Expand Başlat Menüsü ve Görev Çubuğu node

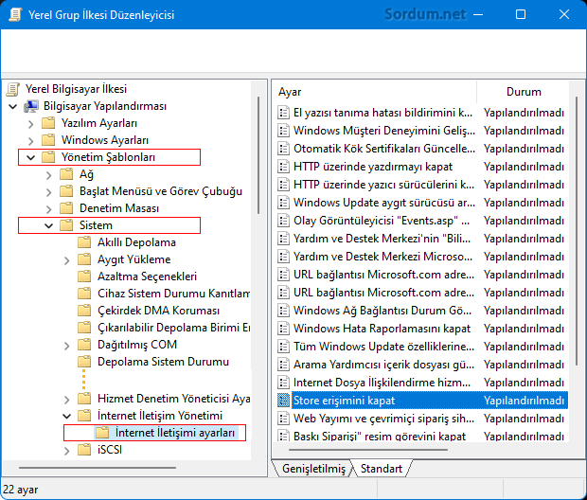[48, 192]
